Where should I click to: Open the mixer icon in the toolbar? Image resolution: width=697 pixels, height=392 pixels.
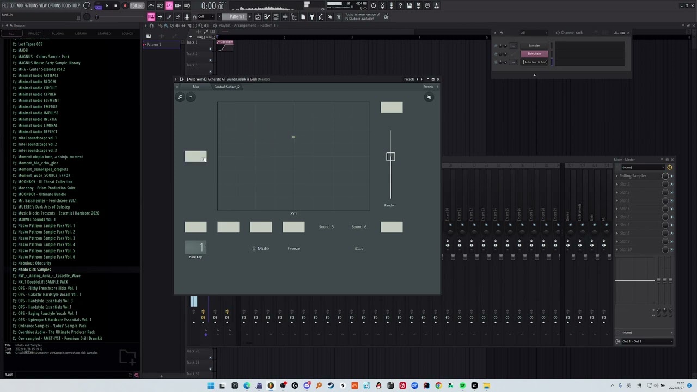click(285, 17)
